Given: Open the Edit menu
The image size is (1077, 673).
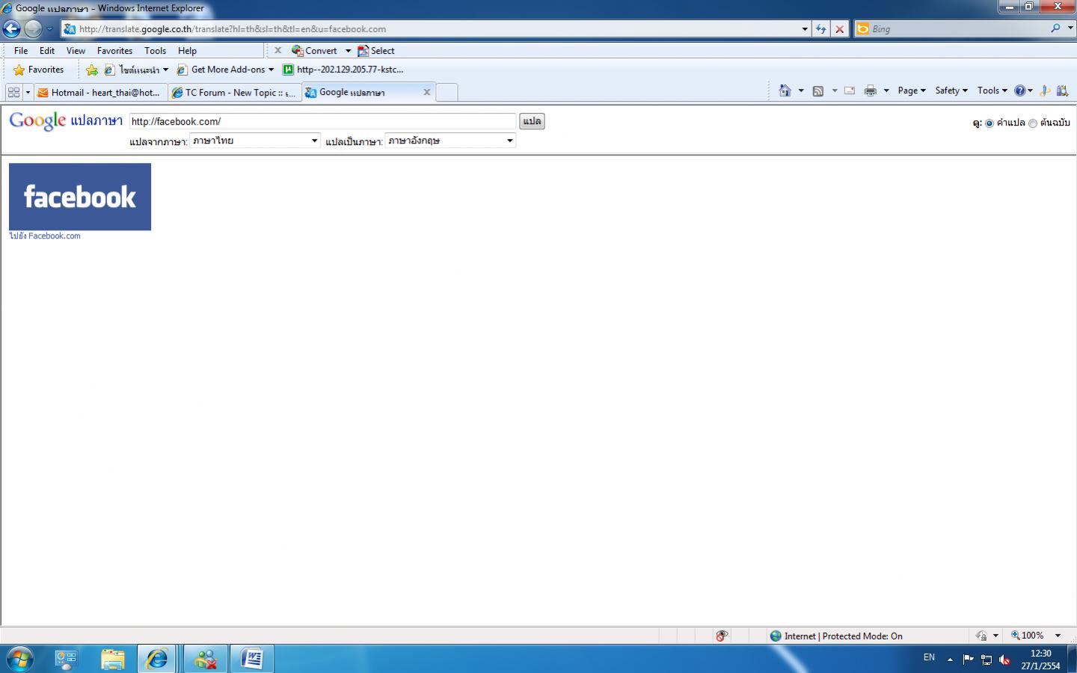Looking at the screenshot, I should pyautogui.click(x=47, y=51).
